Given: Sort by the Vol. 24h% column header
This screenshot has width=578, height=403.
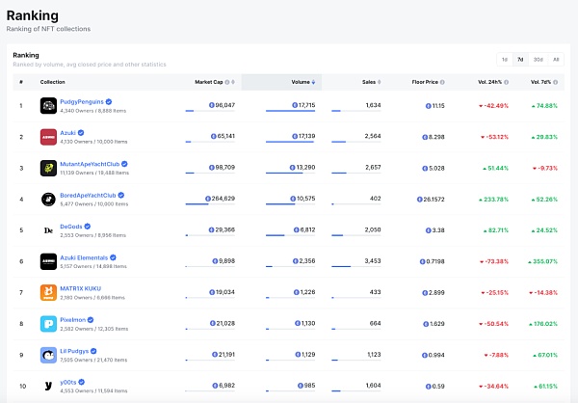Looking at the screenshot, I should pos(488,82).
